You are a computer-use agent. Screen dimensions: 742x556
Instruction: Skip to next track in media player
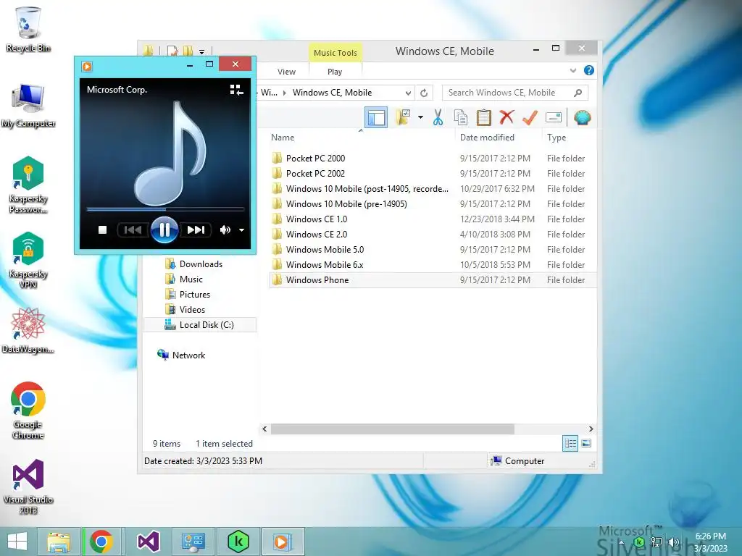pos(196,229)
